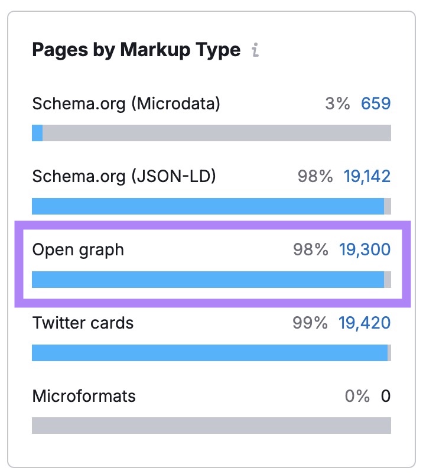Click the 98% value for Open graph

(313, 249)
